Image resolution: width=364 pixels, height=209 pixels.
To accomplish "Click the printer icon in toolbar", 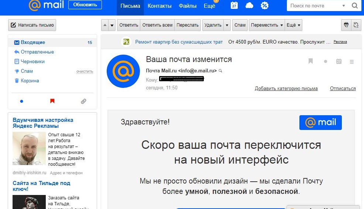I will pyautogui.click(x=346, y=25).
